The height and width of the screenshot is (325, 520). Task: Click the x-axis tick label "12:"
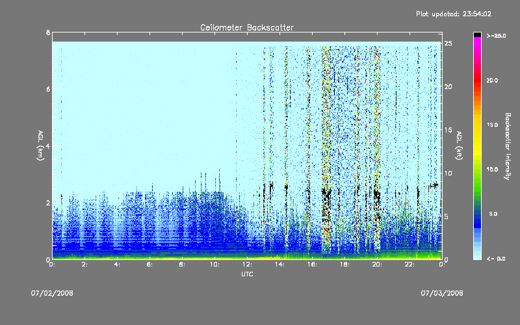pos(247,265)
